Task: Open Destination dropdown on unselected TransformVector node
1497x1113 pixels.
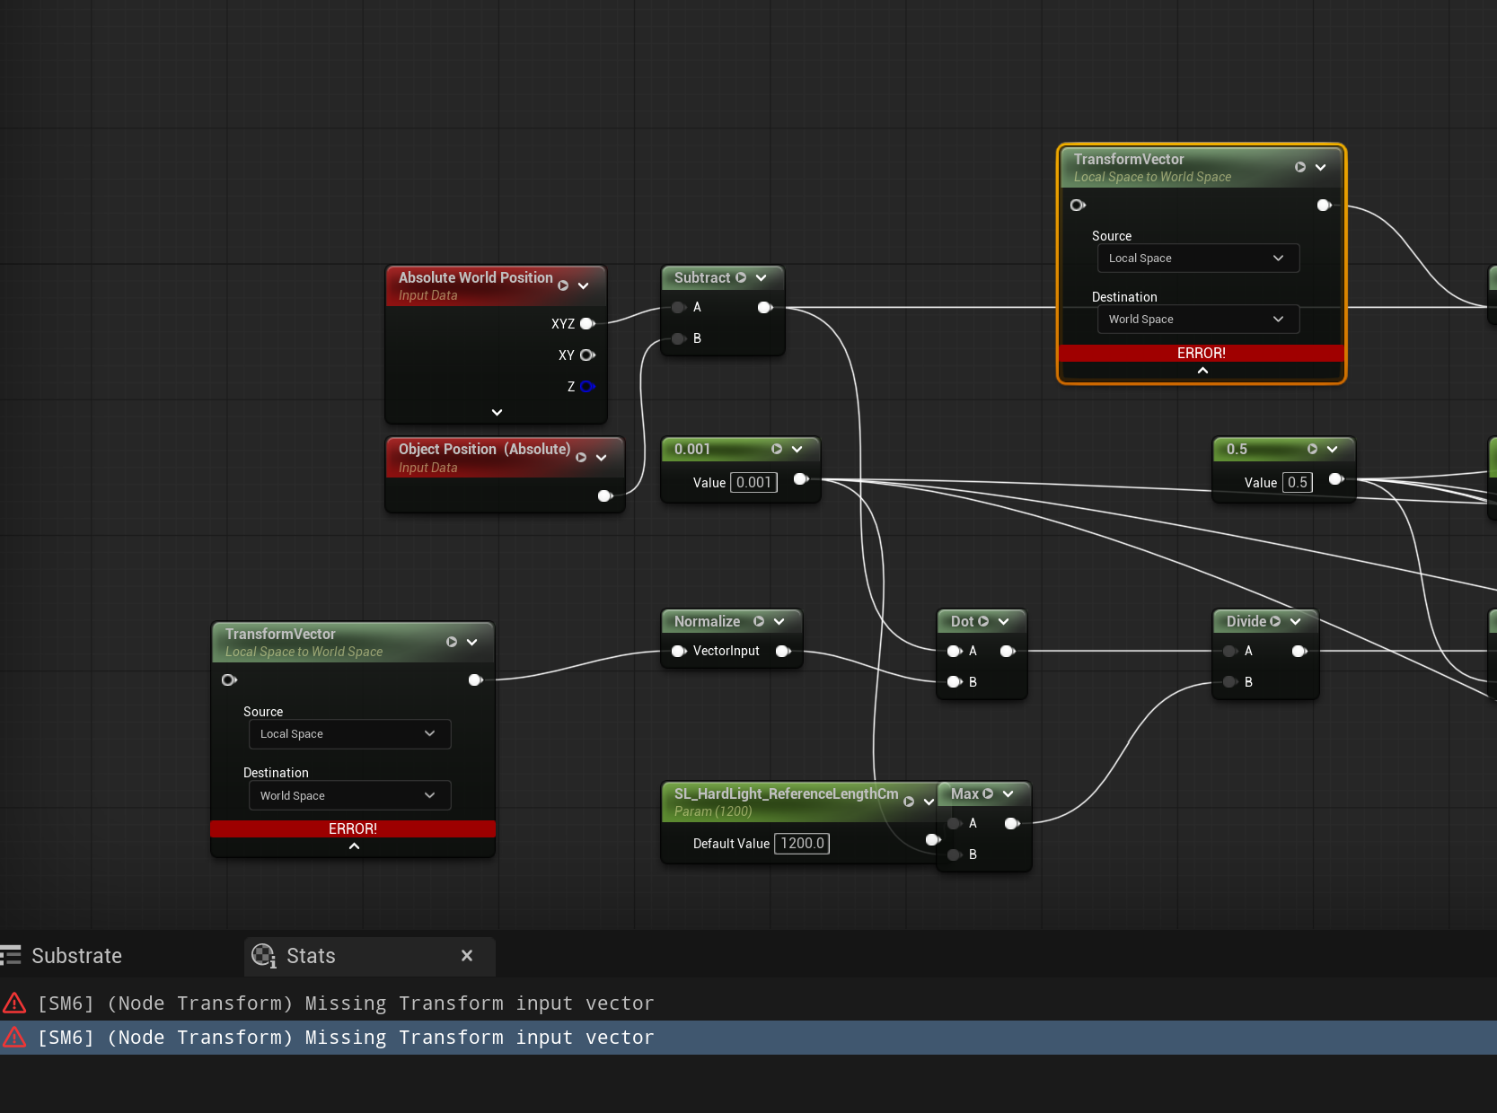Action: [x=349, y=796]
